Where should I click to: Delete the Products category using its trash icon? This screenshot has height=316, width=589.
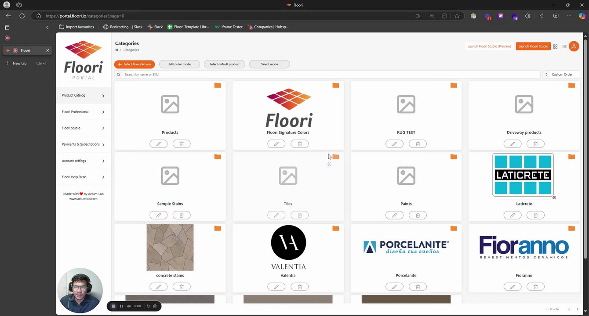[x=182, y=144]
